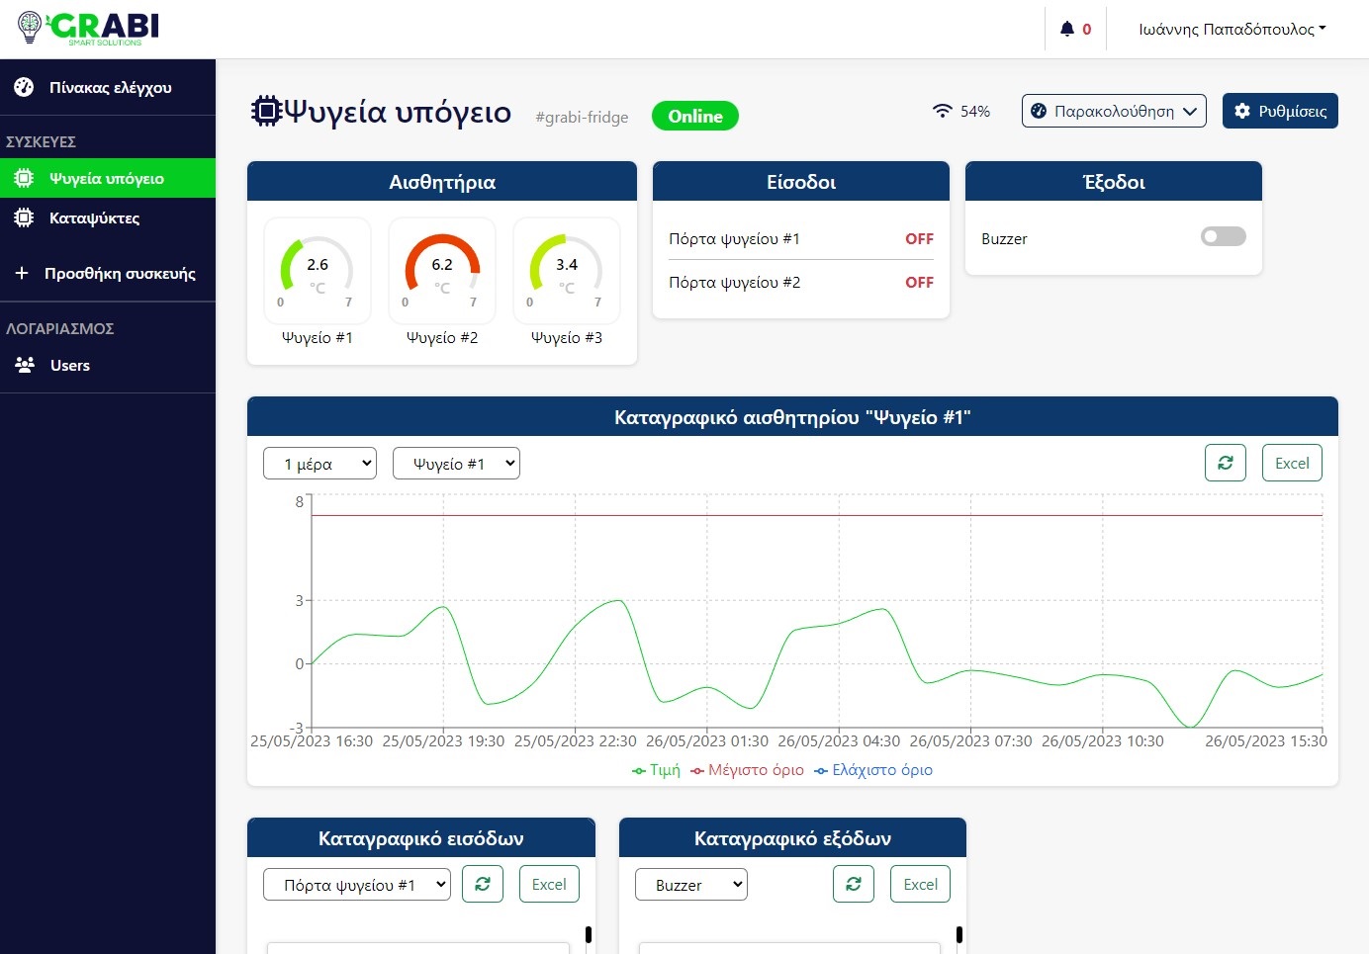Toggle the Τιμή series in chart legend
Image resolution: width=1369 pixels, height=954 pixels.
(656, 769)
